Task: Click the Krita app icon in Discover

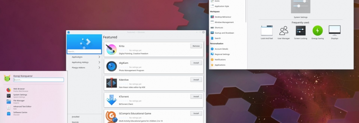Action: click(x=111, y=49)
